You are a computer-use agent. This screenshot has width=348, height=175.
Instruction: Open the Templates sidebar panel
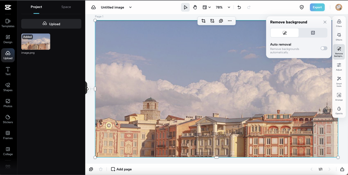click(x=8, y=23)
